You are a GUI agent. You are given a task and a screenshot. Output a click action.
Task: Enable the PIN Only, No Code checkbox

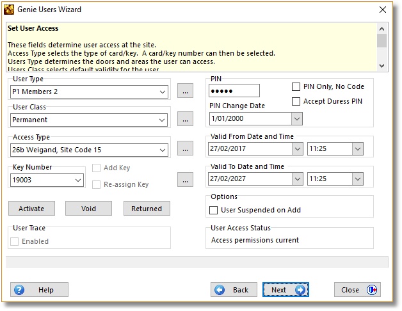(296, 87)
